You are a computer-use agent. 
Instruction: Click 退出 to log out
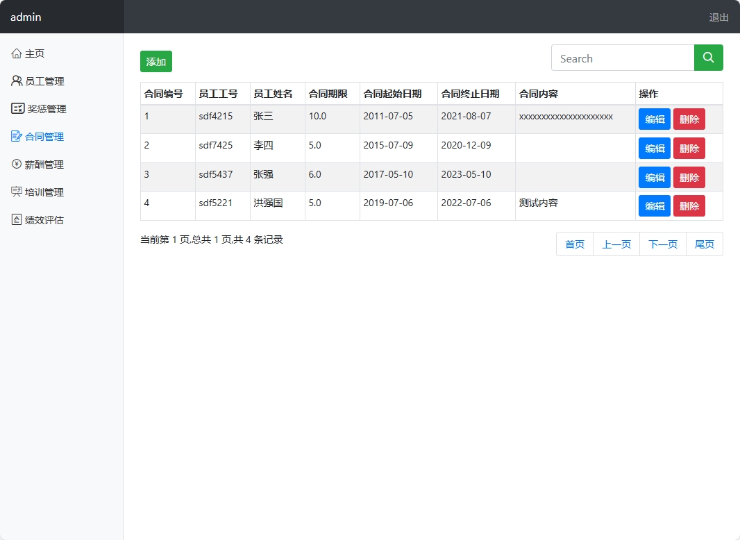pyautogui.click(x=718, y=17)
